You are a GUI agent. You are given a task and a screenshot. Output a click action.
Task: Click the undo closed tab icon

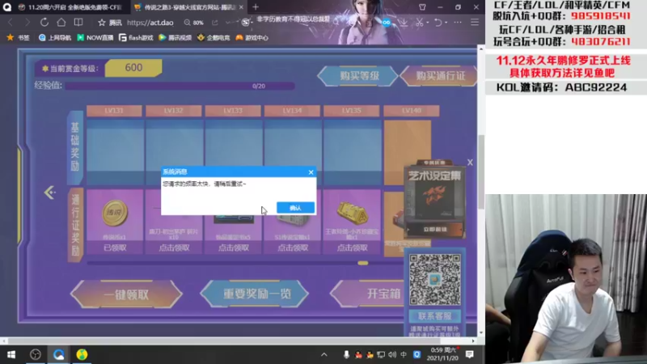(438, 23)
